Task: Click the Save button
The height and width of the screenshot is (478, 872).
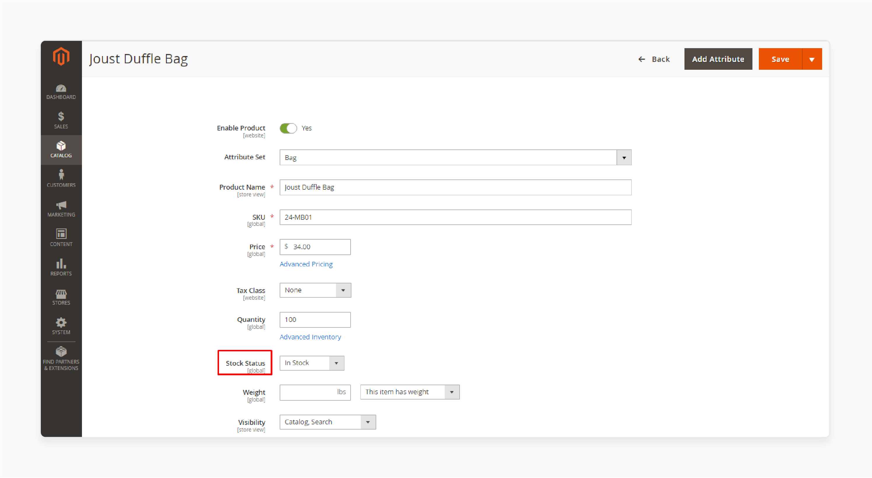Action: coord(780,59)
